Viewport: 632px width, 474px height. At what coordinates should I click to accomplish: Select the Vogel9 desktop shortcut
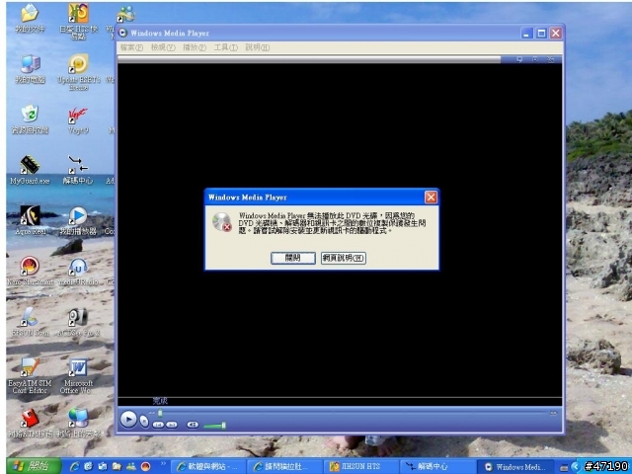(x=78, y=119)
